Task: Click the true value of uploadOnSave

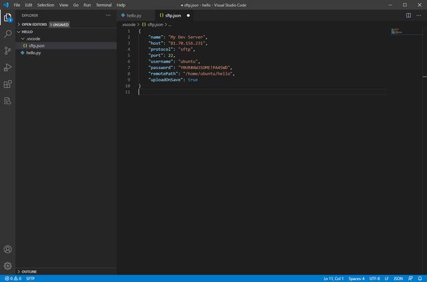Action: coord(193,80)
